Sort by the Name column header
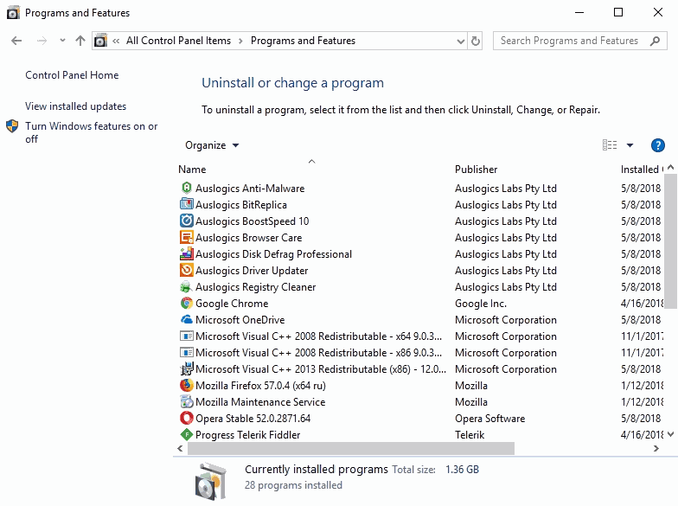Screen dimensions: 678x506 coord(192,170)
